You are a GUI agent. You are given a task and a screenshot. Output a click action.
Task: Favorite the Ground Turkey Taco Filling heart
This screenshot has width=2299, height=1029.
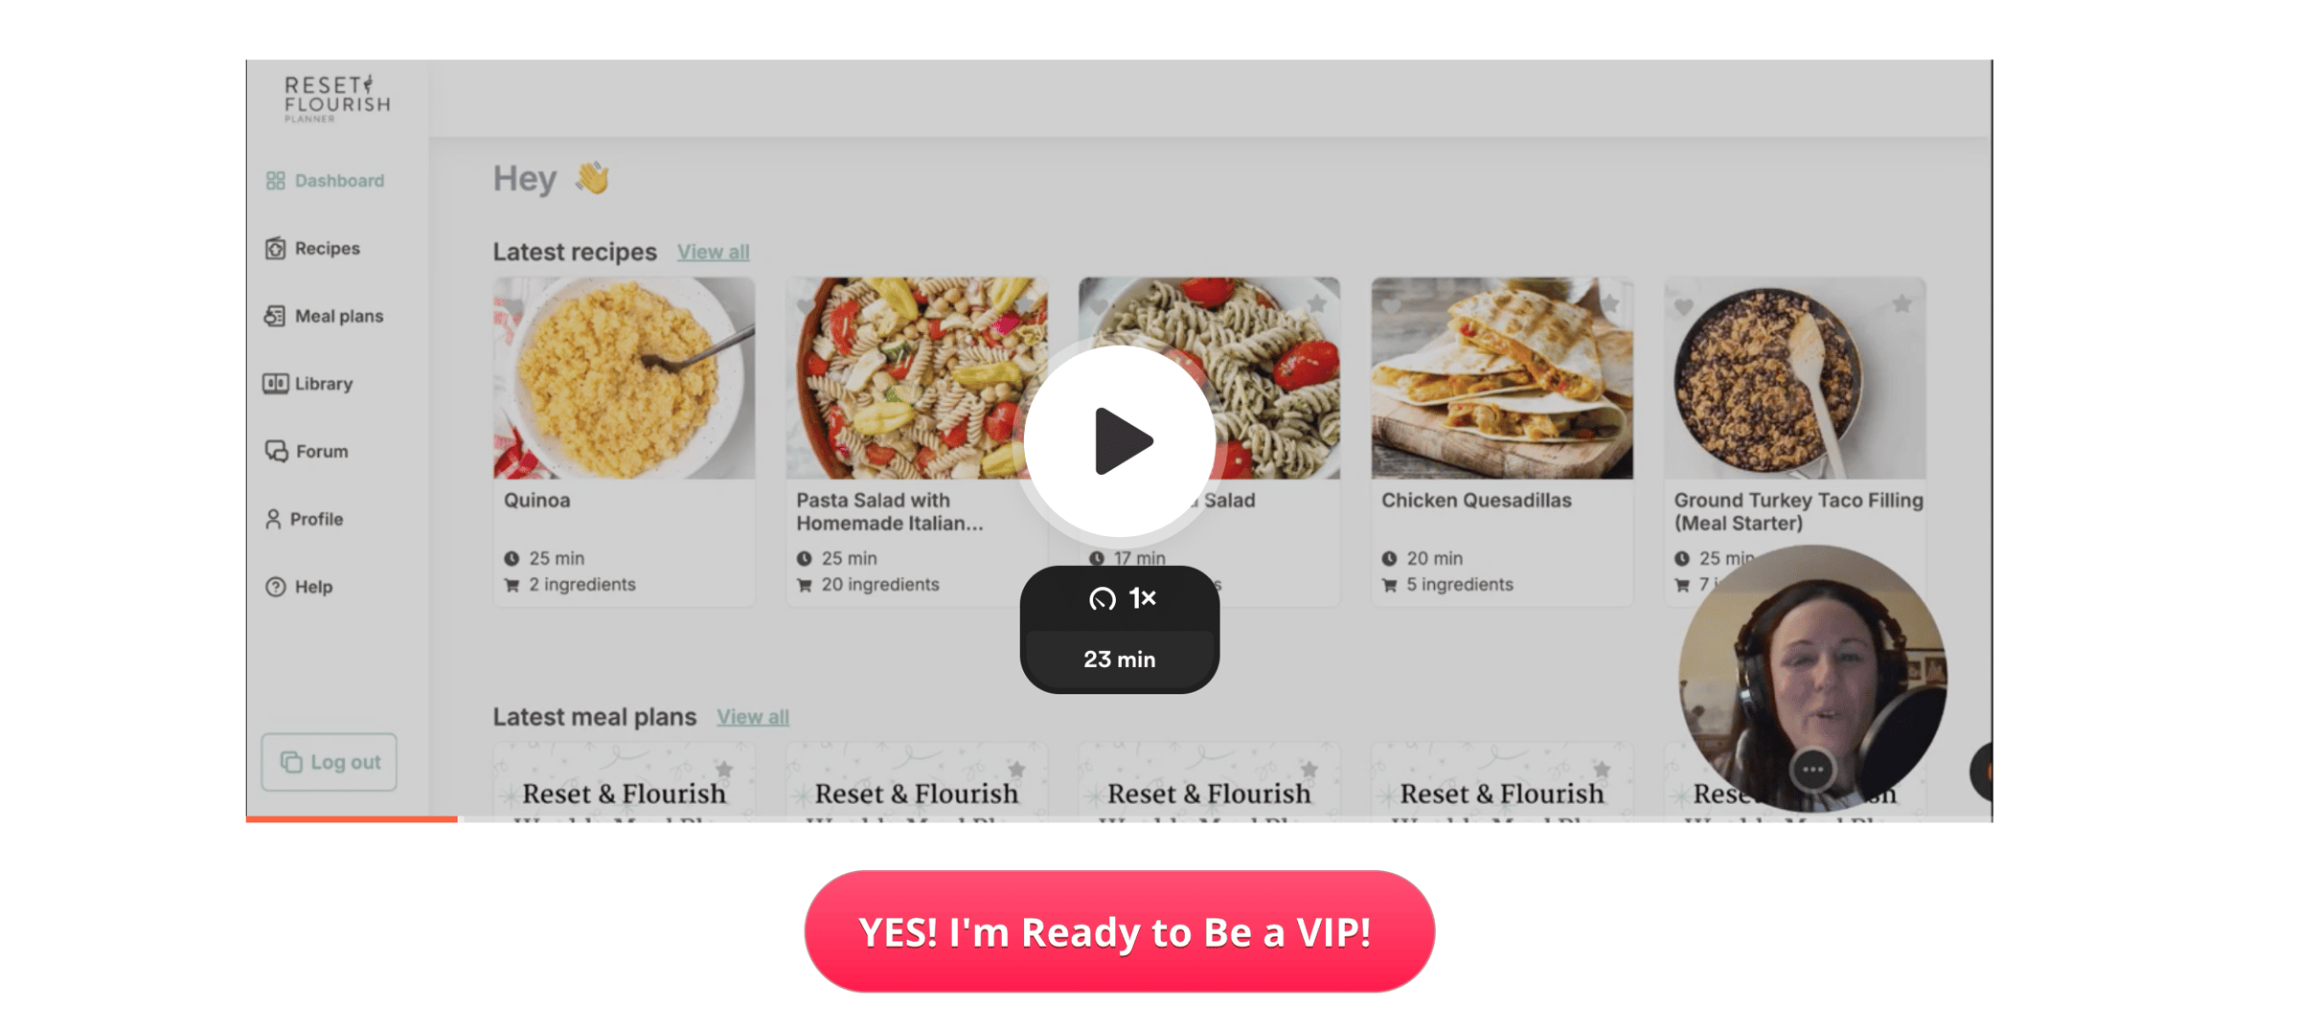click(x=1683, y=307)
